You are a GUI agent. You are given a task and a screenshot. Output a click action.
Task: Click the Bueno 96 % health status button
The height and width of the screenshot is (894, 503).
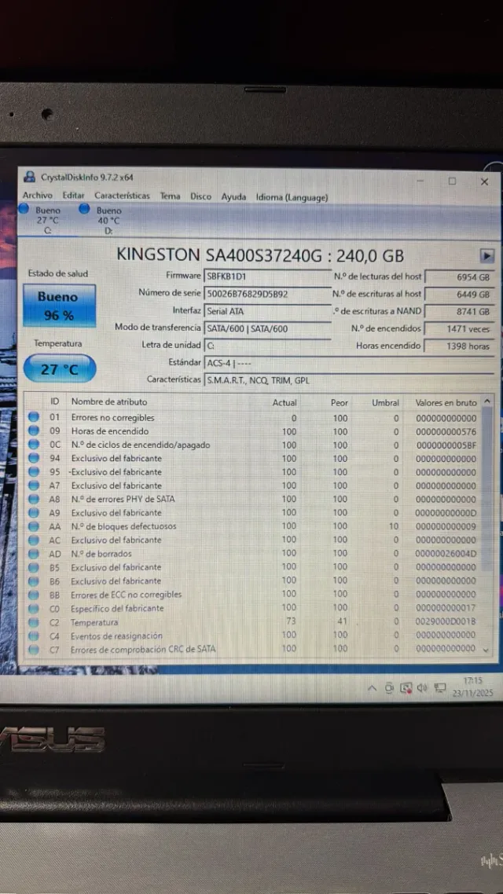click(x=59, y=306)
